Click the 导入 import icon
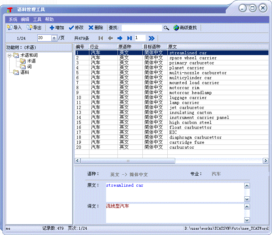 coord(10,27)
